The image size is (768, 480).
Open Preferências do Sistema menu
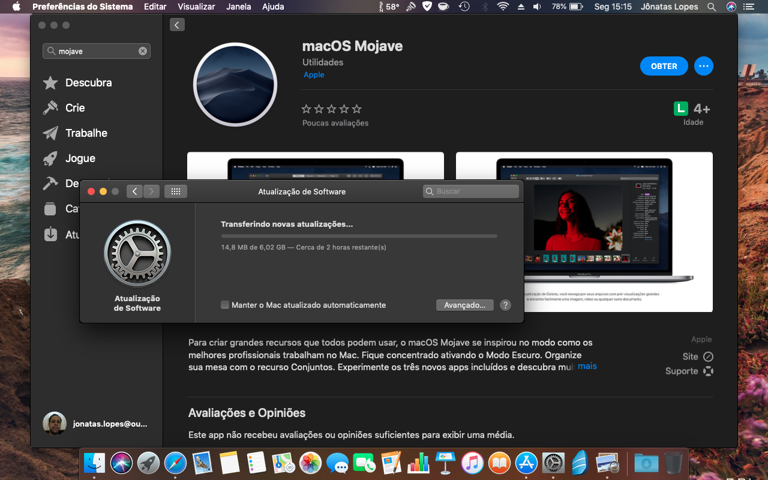point(83,7)
